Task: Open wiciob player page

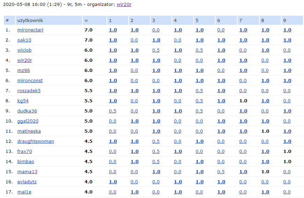Action: tap(24, 50)
